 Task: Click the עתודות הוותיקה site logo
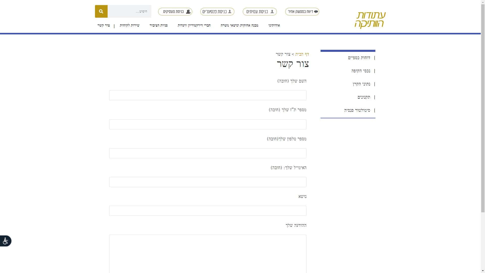(x=370, y=20)
